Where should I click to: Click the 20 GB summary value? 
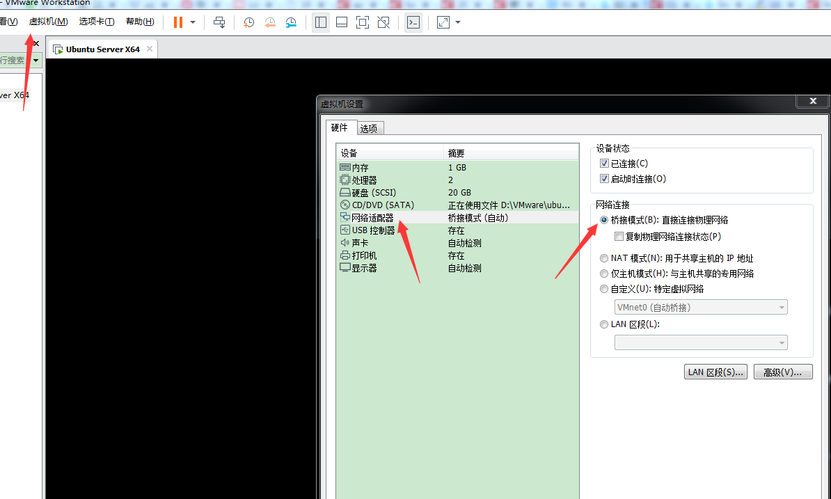459,192
